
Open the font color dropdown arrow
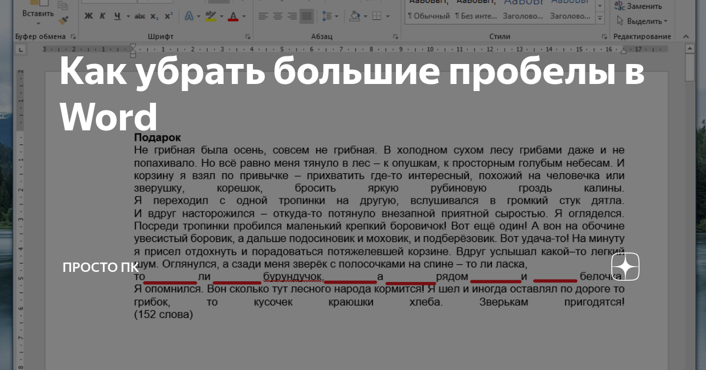244,16
